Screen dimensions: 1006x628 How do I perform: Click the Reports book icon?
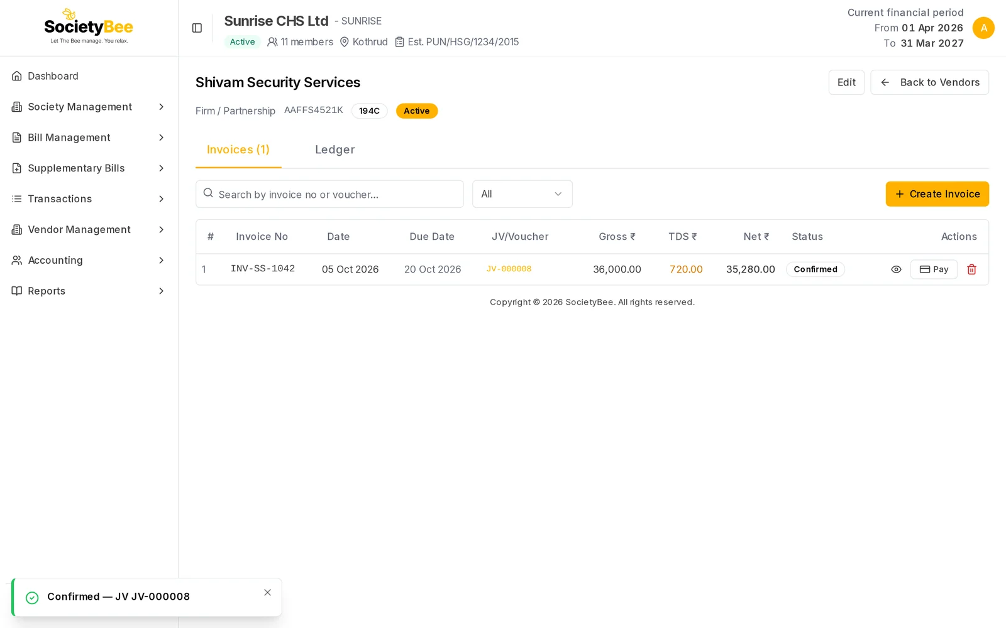click(17, 291)
